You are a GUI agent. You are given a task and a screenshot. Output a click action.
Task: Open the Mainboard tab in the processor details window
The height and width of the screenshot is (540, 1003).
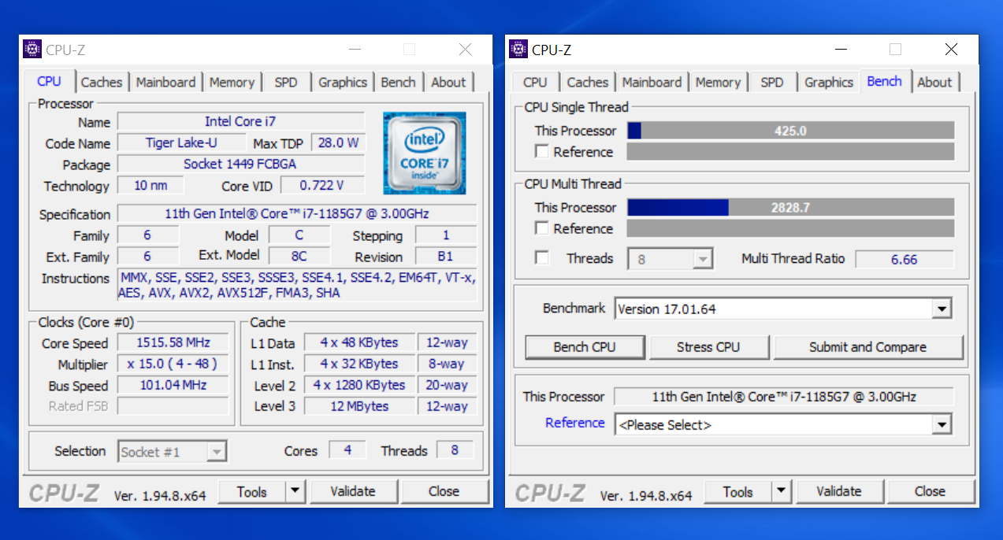pyautogui.click(x=165, y=83)
